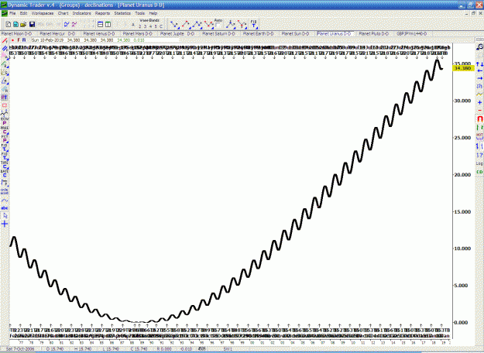
Task: Click the green CD icon
Action: pos(479,172)
